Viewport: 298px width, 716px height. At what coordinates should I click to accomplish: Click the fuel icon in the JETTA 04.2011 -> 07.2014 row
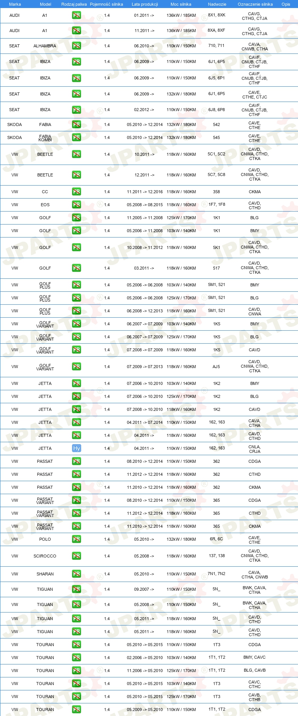tap(77, 422)
